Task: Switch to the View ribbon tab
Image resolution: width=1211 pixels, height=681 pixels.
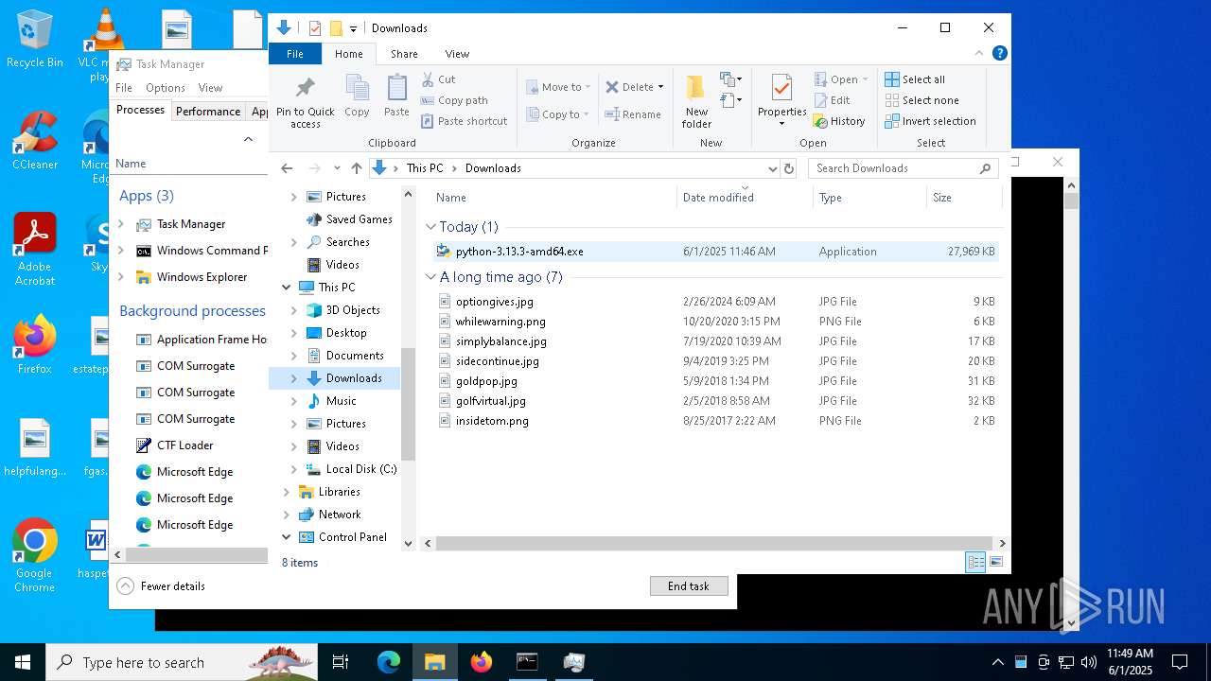Action: (x=457, y=54)
